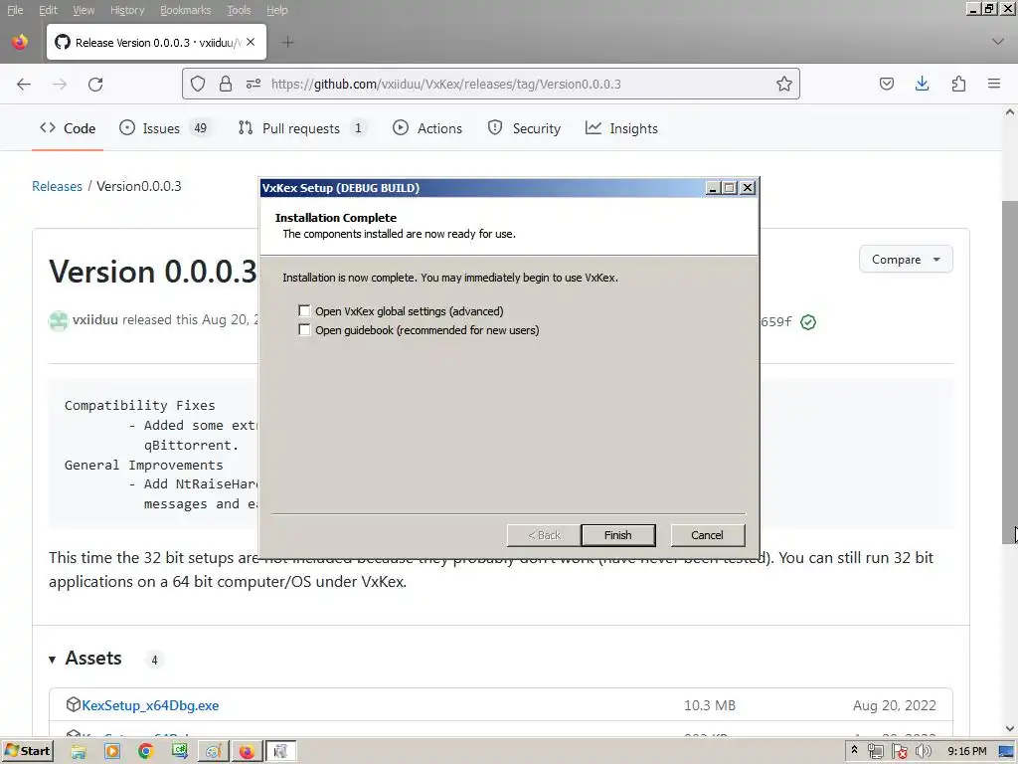Enable Open VxKex global settings checkbox
The width and height of the screenshot is (1018, 764).
304,310
